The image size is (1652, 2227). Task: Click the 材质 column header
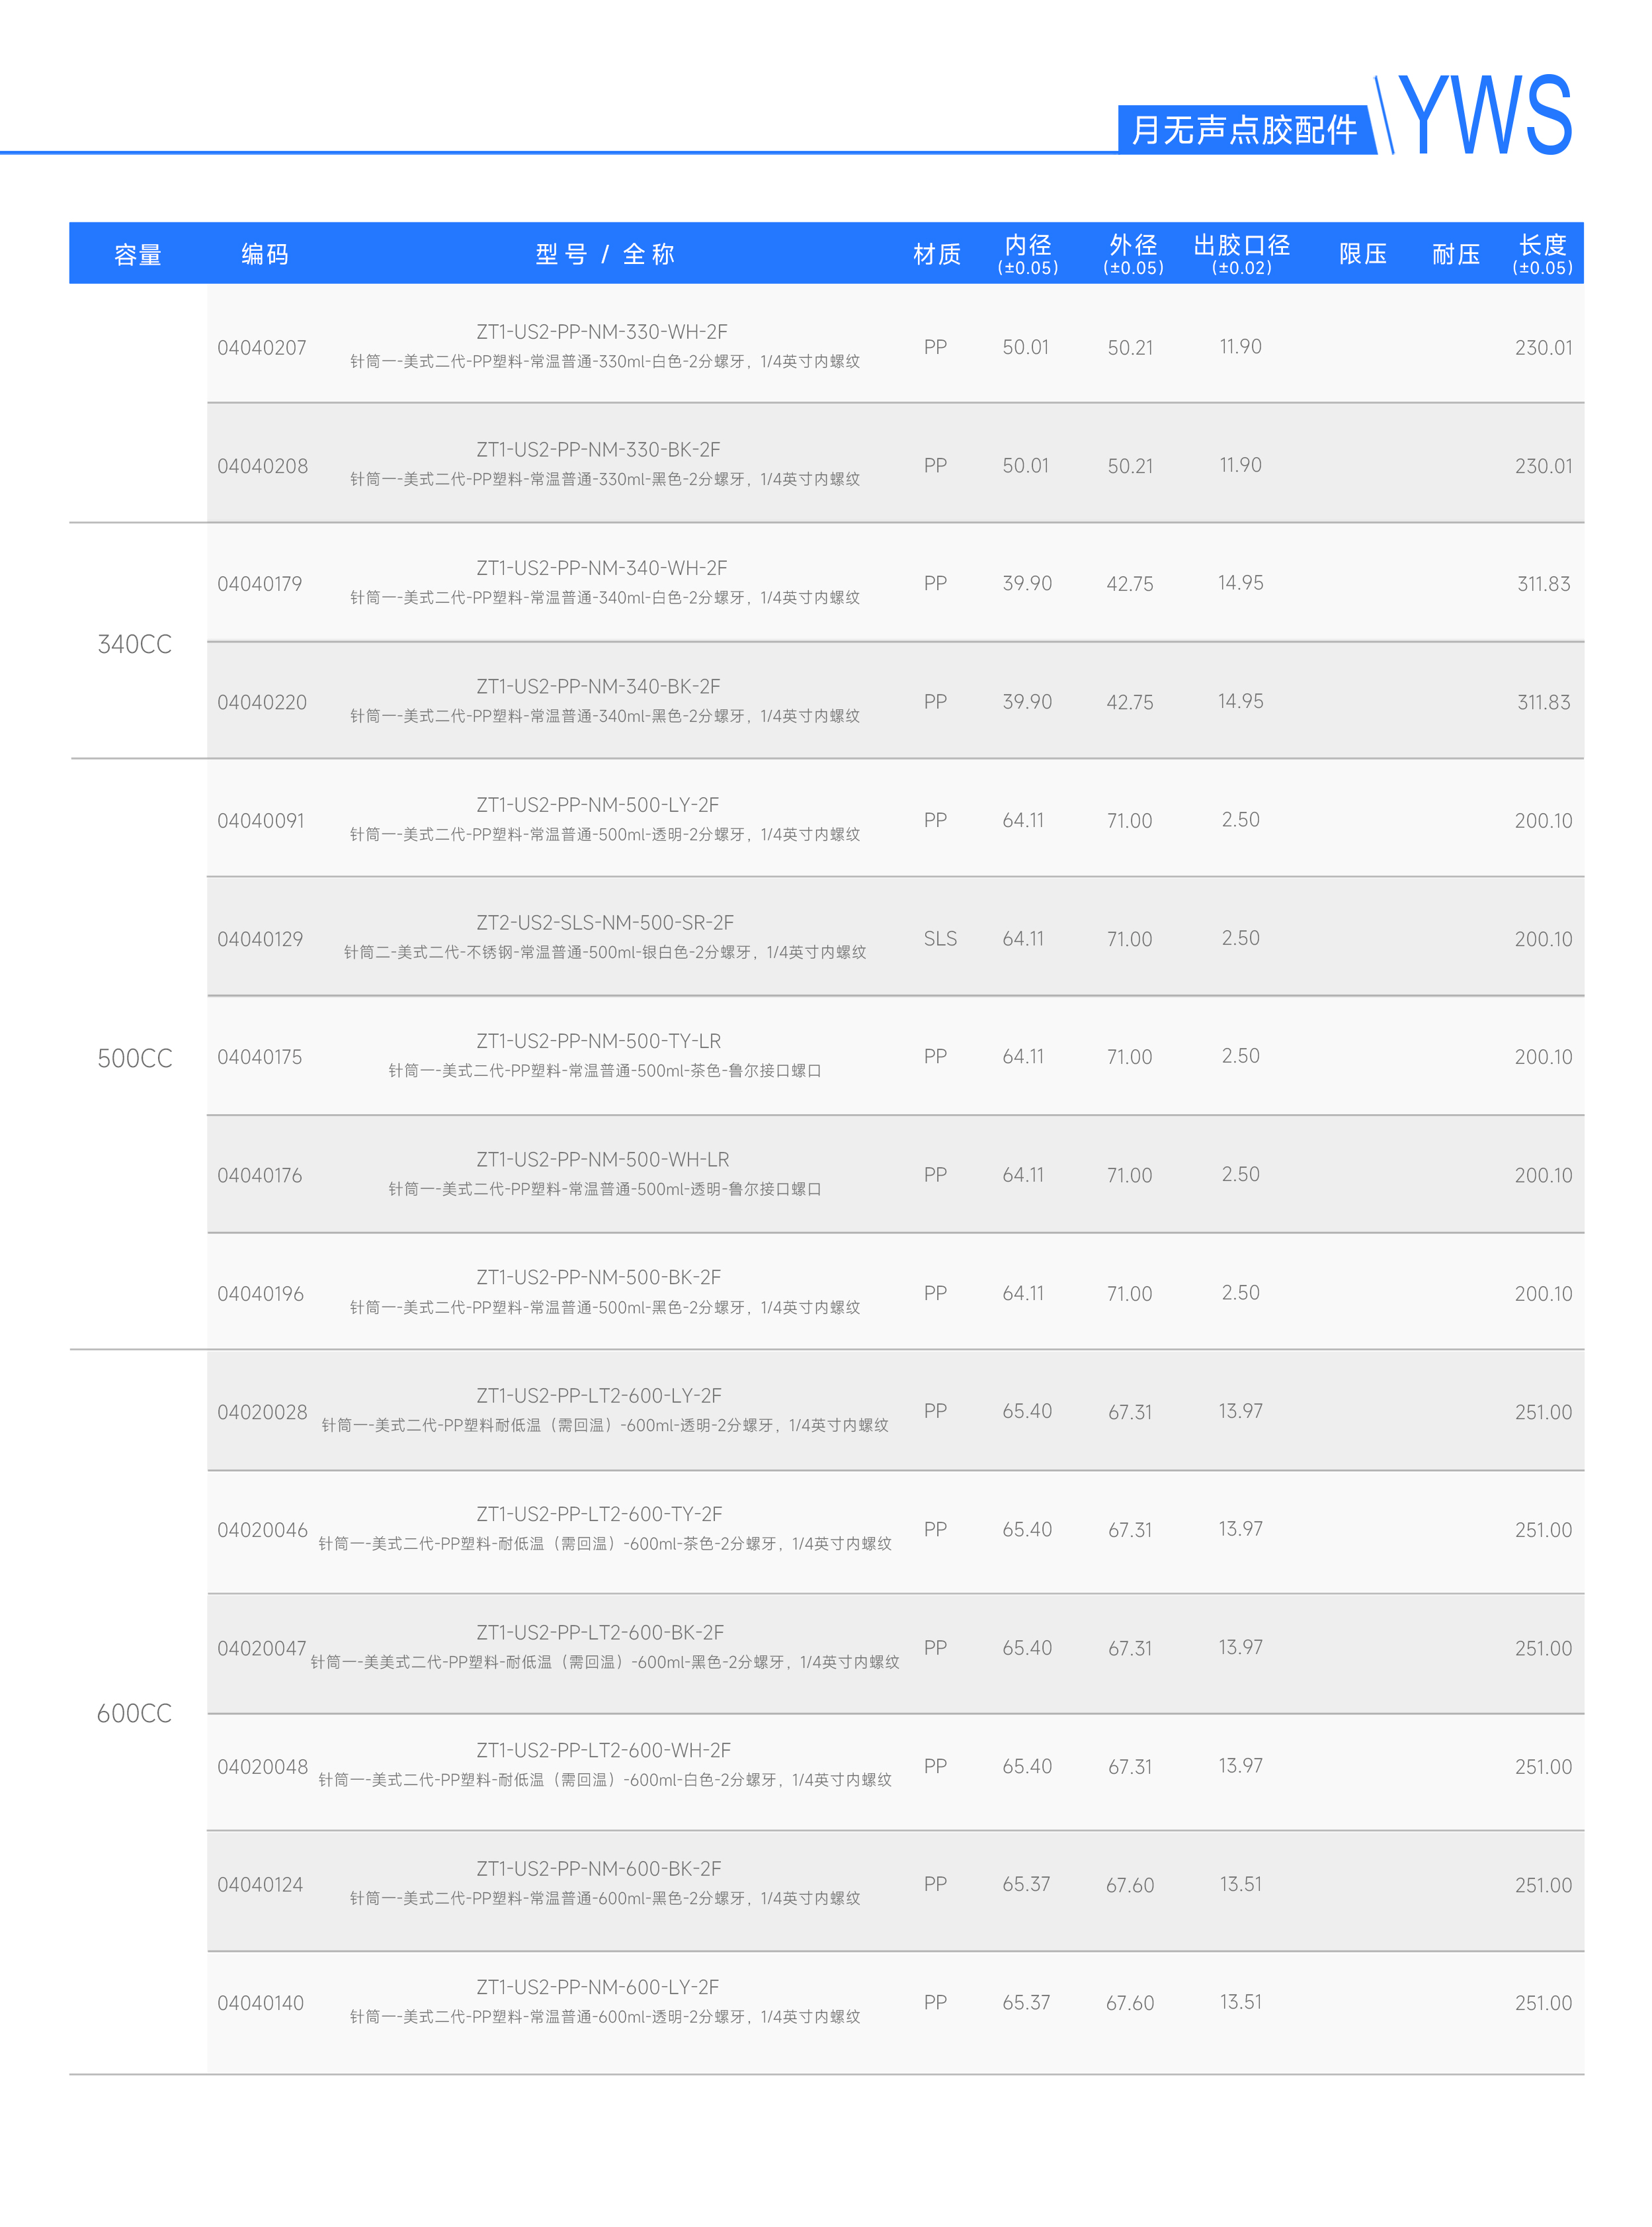[937, 254]
